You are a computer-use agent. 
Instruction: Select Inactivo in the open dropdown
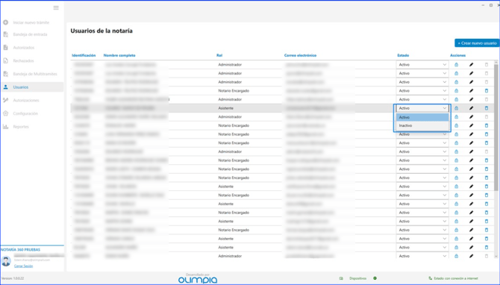[x=422, y=125]
